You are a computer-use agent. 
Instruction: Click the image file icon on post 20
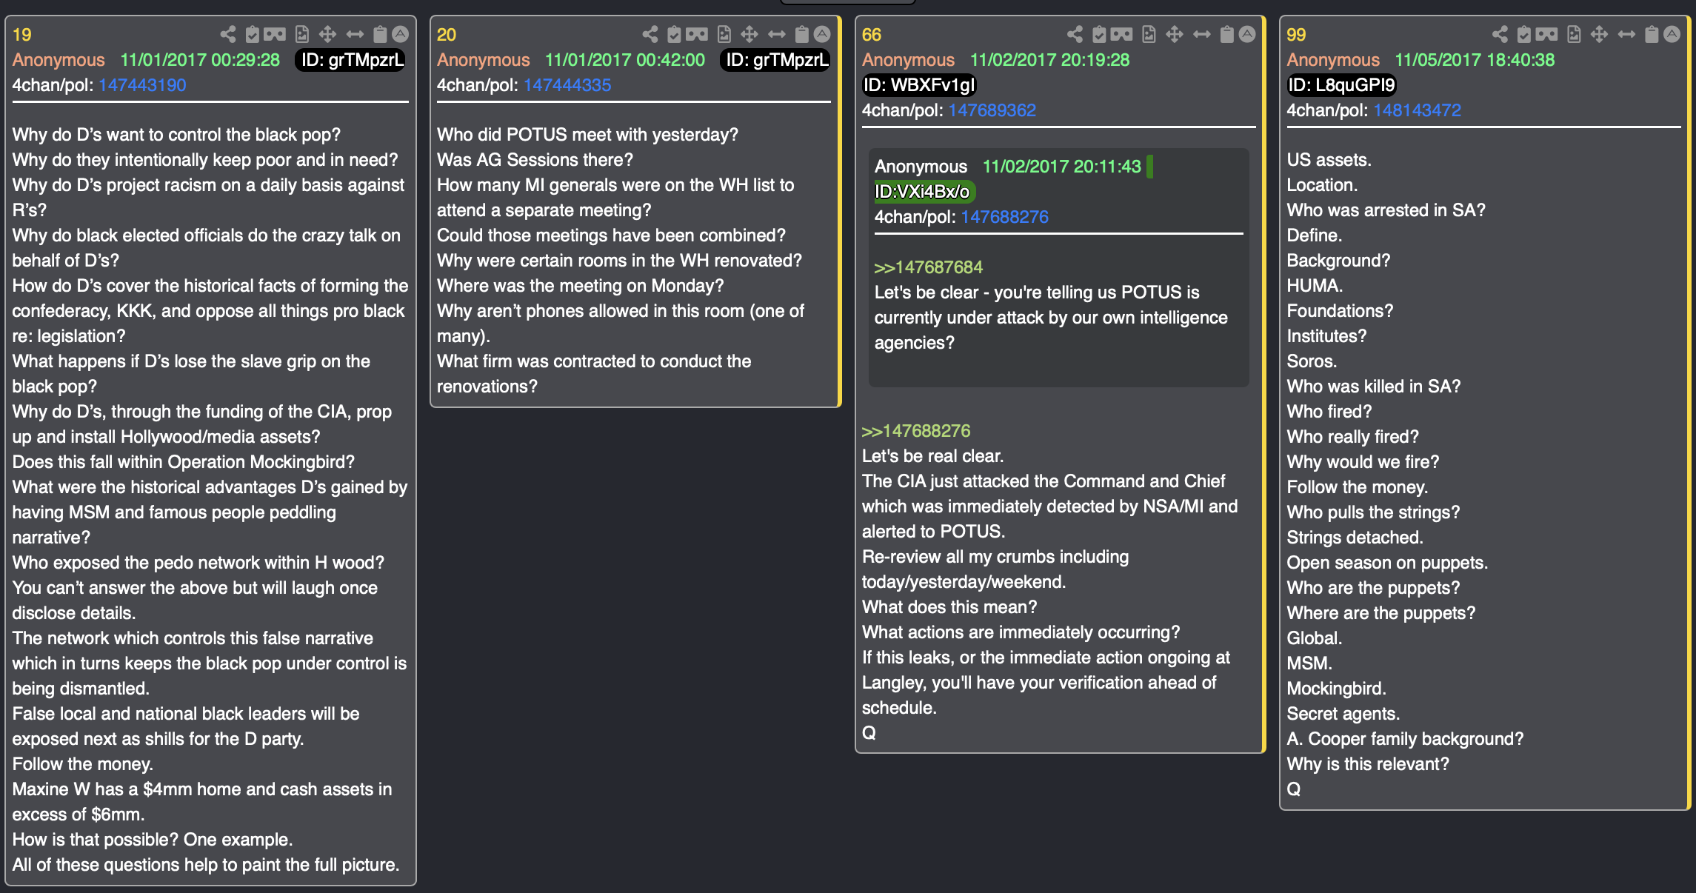(724, 34)
